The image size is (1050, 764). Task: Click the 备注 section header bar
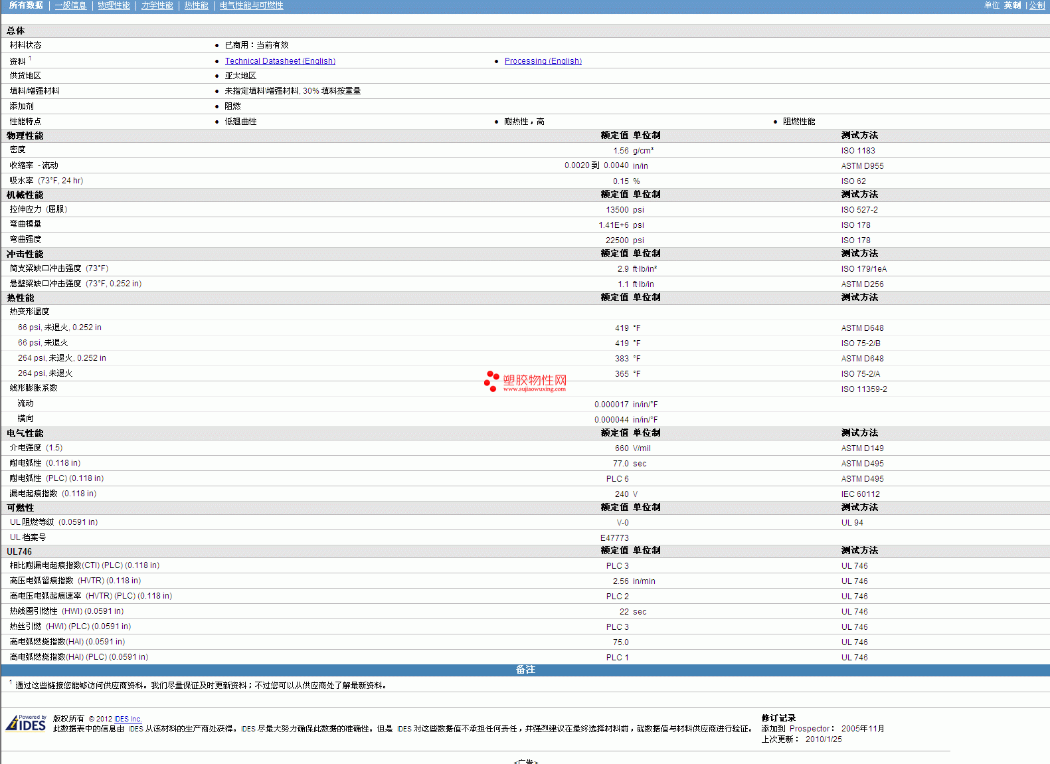[525, 670]
